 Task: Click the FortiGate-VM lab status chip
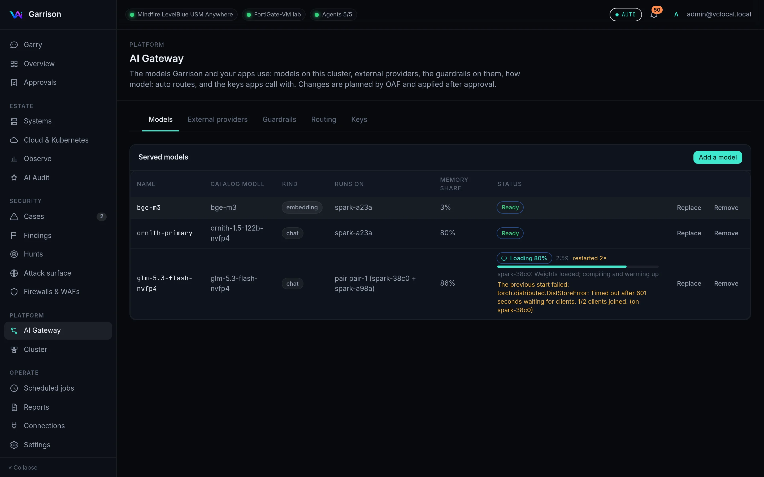[274, 15]
